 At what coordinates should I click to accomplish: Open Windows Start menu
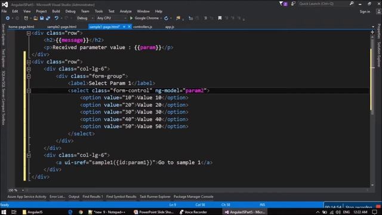click(4, 212)
